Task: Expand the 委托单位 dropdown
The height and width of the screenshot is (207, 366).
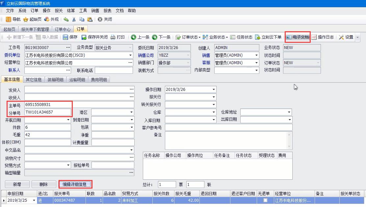Action: [x=131, y=55]
